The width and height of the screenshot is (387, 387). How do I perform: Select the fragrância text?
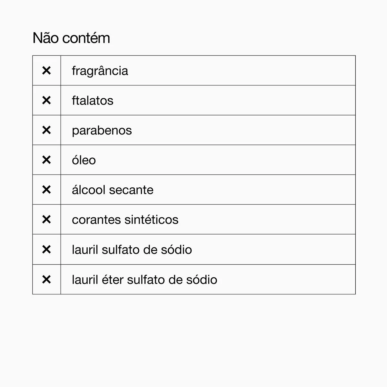coord(100,71)
